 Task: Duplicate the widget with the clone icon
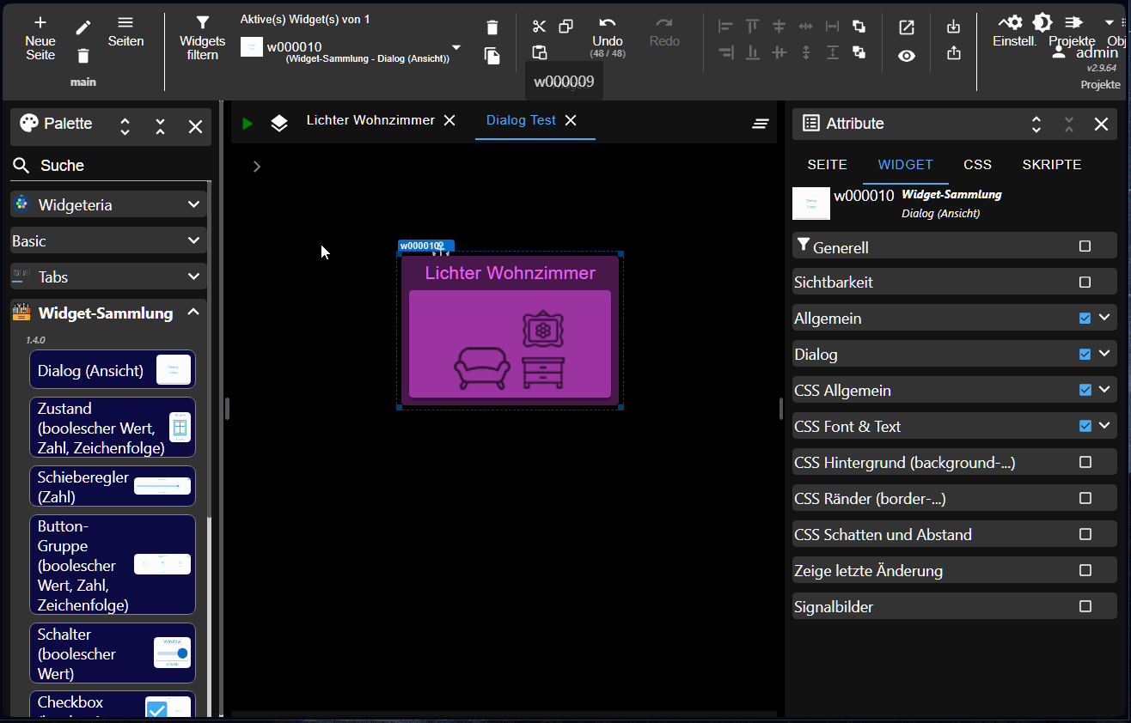pyautogui.click(x=492, y=56)
